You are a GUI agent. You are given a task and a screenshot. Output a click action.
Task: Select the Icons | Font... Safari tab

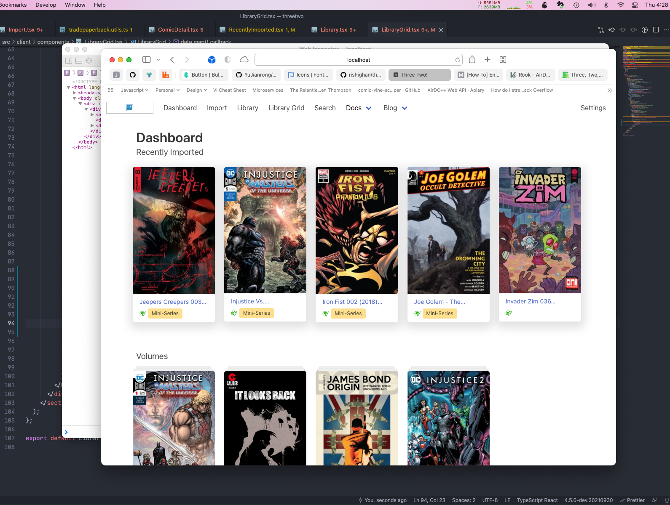pos(308,75)
